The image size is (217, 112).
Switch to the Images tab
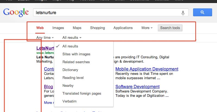click(58, 28)
